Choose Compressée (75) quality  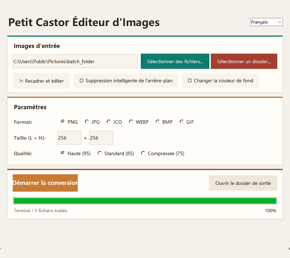point(163,154)
